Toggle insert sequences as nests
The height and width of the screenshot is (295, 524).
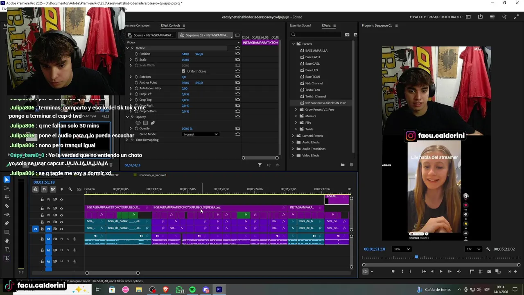tap(35, 189)
